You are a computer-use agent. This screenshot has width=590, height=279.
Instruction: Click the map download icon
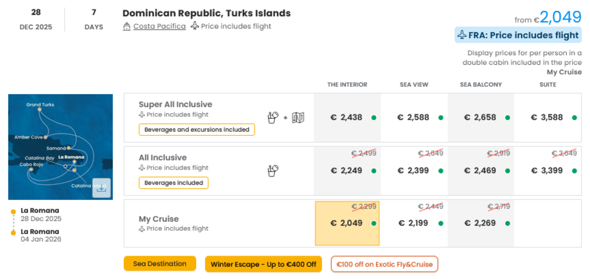coord(101,188)
